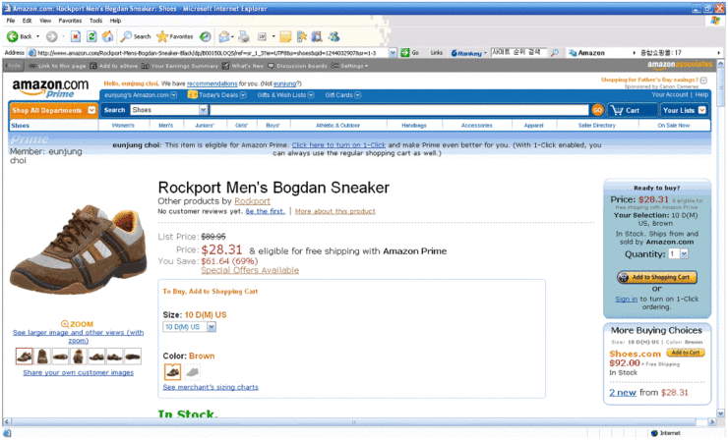728x440 pixels.
Task: Click '2 new' offers link
Action: (x=623, y=393)
